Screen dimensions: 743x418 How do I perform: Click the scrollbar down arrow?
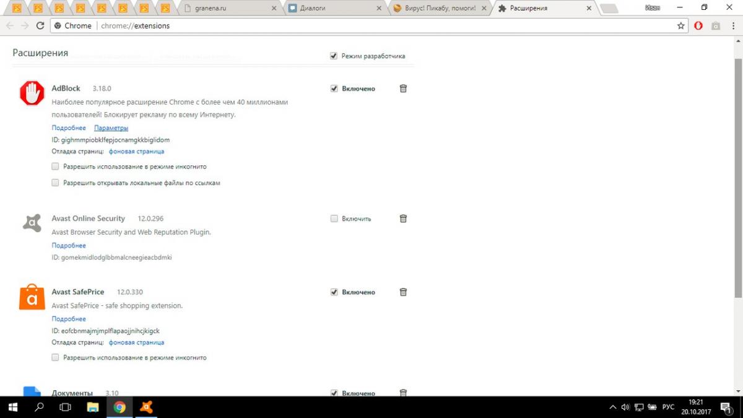coord(737,391)
